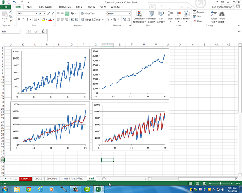The height and width of the screenshot is (193, 242).
Task: Decrease font size with the smaller A icon
Action: point(52,14)
